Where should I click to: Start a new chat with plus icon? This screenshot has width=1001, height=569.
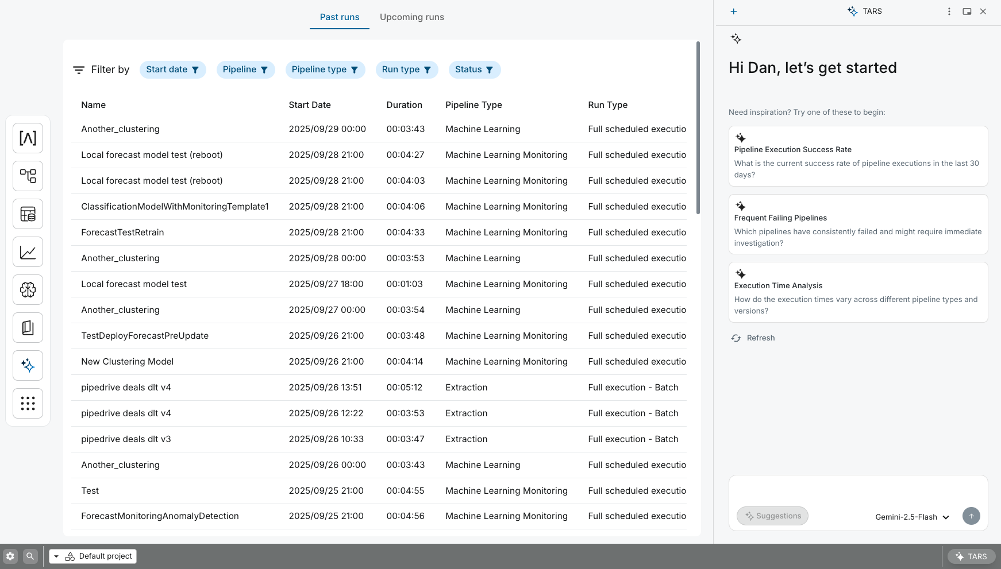click(733, 11)
